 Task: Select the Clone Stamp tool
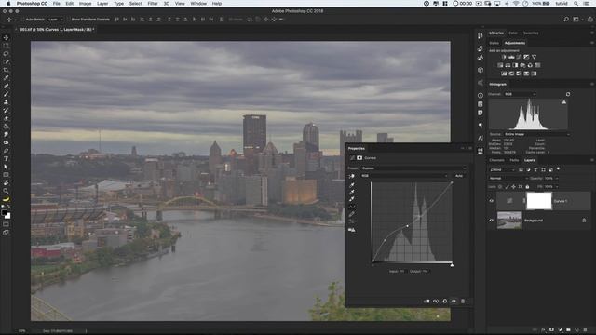7,101
